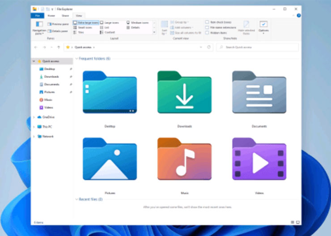The width and height of the screenshot is (331, 236).
Task: Select Tiles layout option
Action: coord(79,32)
